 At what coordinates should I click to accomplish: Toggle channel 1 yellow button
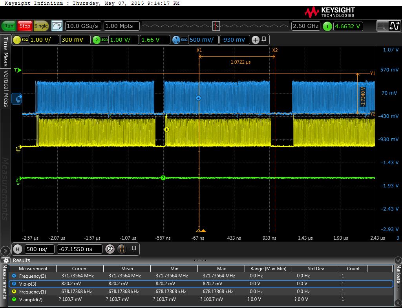tap(17, 40)
